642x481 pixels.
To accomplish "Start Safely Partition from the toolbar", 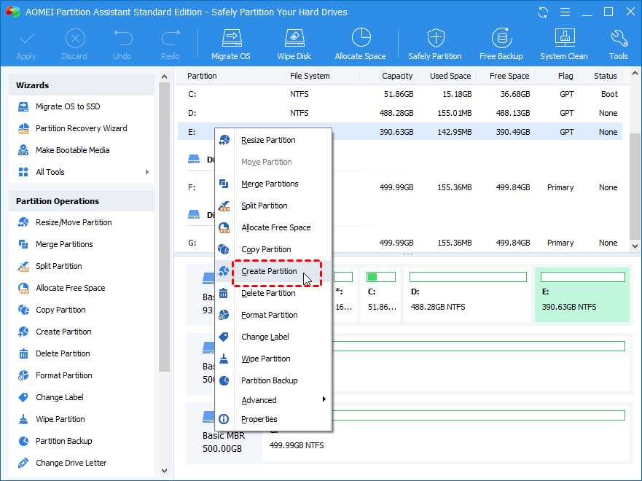I will coord(435,44).
